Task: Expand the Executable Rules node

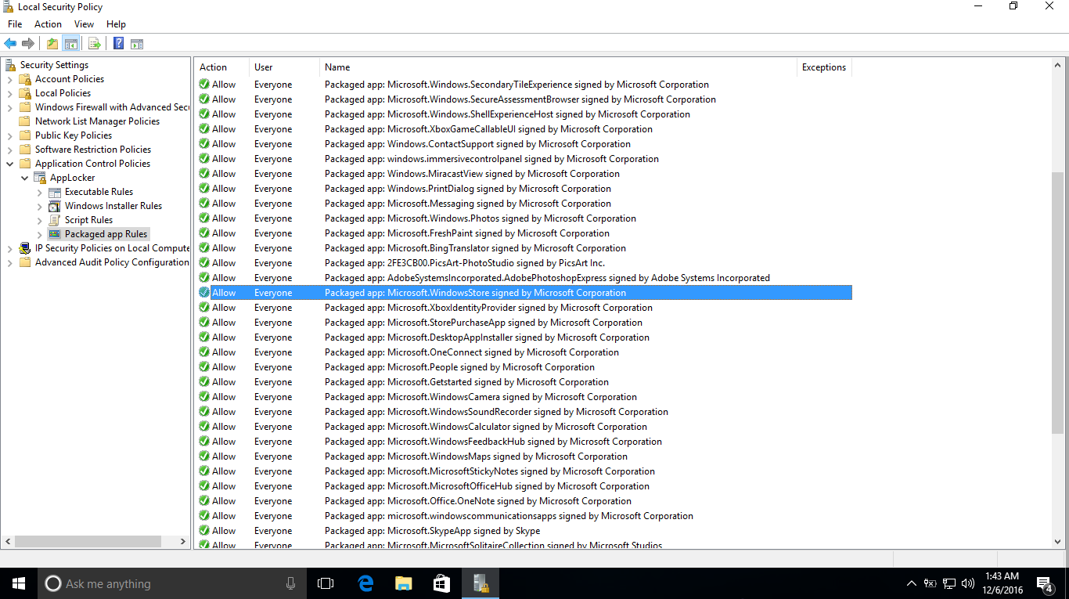Action: [x=40, y=192]
